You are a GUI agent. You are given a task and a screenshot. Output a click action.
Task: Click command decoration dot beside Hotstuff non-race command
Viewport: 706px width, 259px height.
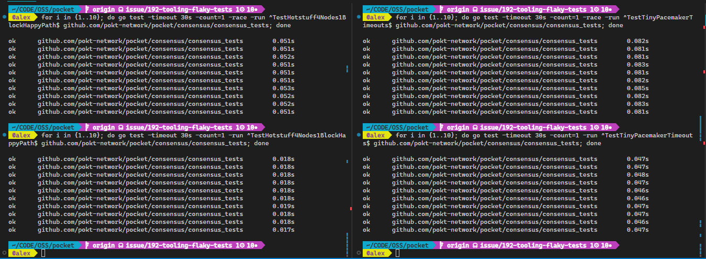click(4, 135)
